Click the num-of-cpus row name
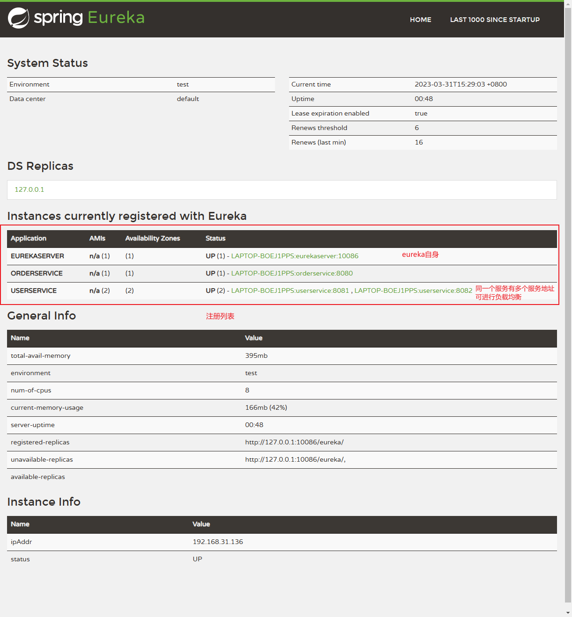 coord(31,390)
